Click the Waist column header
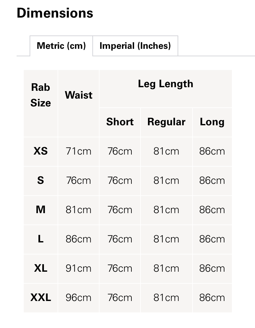The image size is (255, 328). coord(79,95)
